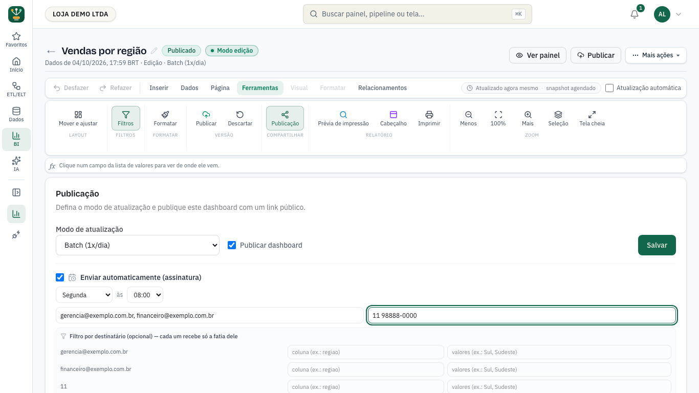Click the email recipients field
Viewport: 699px width, 393px height.
pyautogui.click(x=210, y=315)
